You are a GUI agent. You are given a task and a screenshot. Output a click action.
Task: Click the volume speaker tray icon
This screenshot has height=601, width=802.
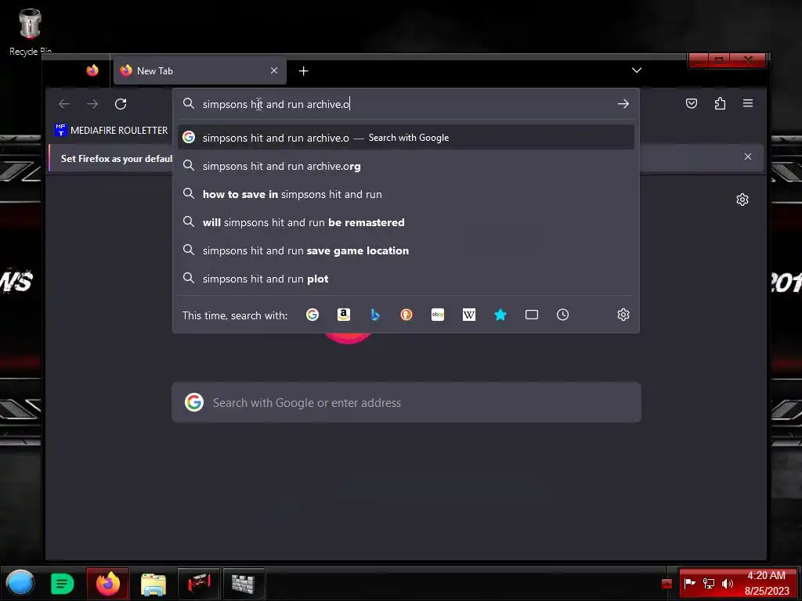click(728, 583)
